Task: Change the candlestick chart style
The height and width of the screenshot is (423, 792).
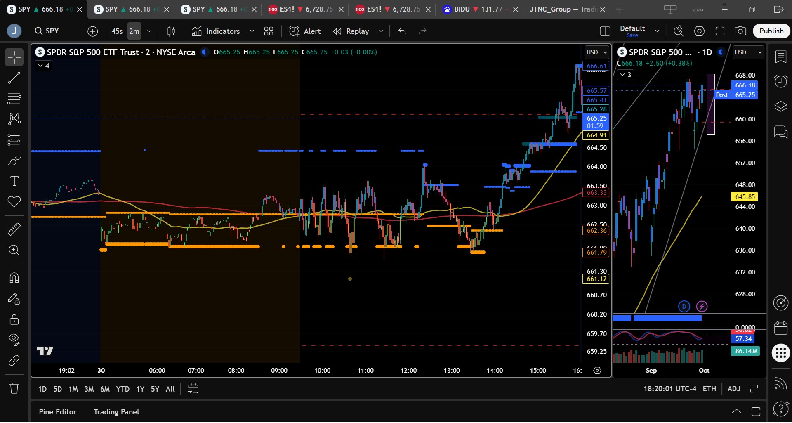Action: 171,31
